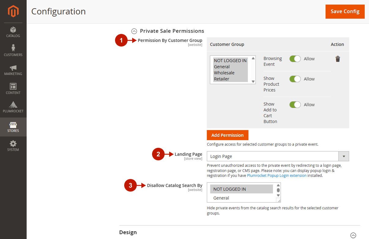Toggle Show Add to Cart Button switch
369x239 pixels.
[295, 105]
